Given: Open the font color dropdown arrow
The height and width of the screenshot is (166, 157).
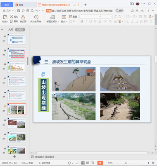Looking at the screenshot, I should click(102, 22).
